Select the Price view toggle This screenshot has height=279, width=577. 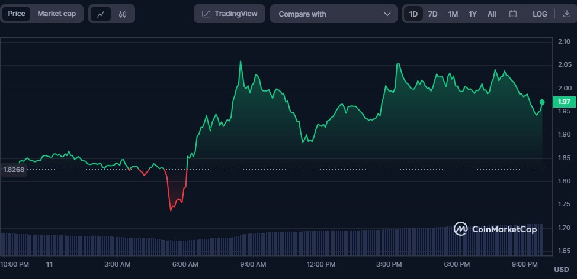[x=17, y=14]
